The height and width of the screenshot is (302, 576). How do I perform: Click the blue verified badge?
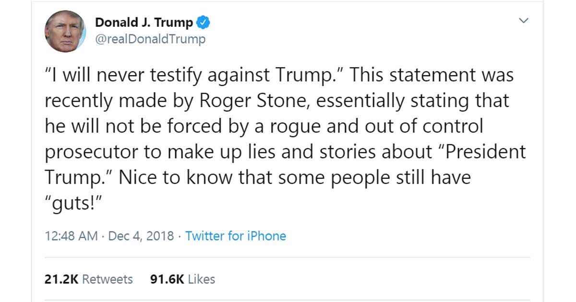click(203, 23)
